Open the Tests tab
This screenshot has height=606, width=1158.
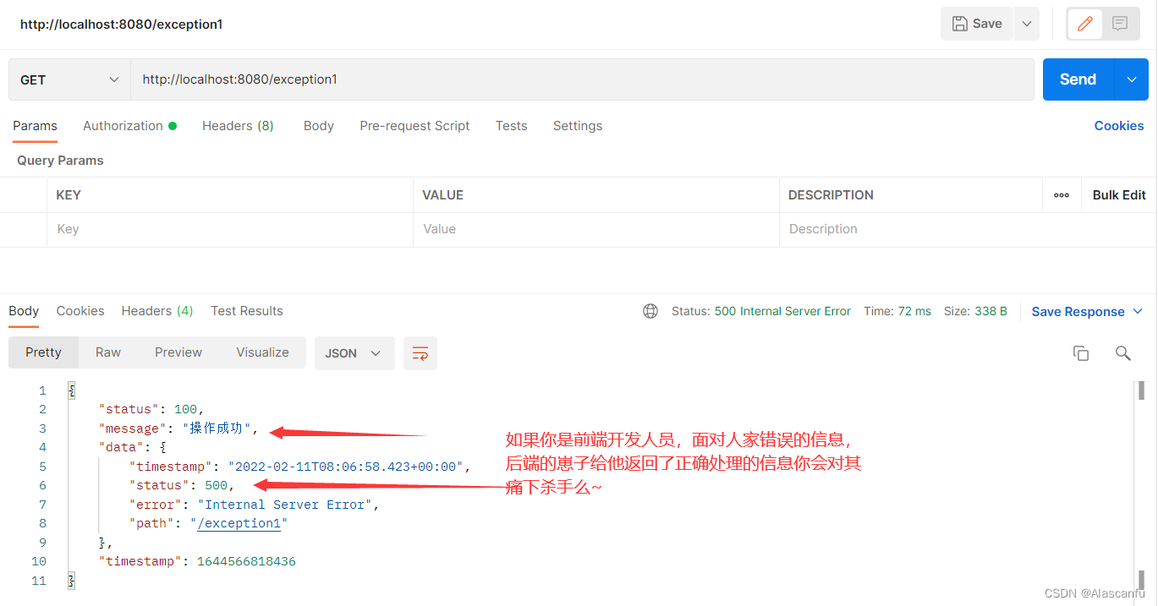tap(511, 126)
